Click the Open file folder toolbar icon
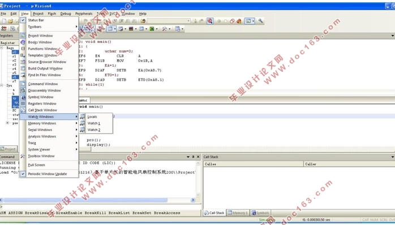 pyautogui.click(x=10, y=21)
